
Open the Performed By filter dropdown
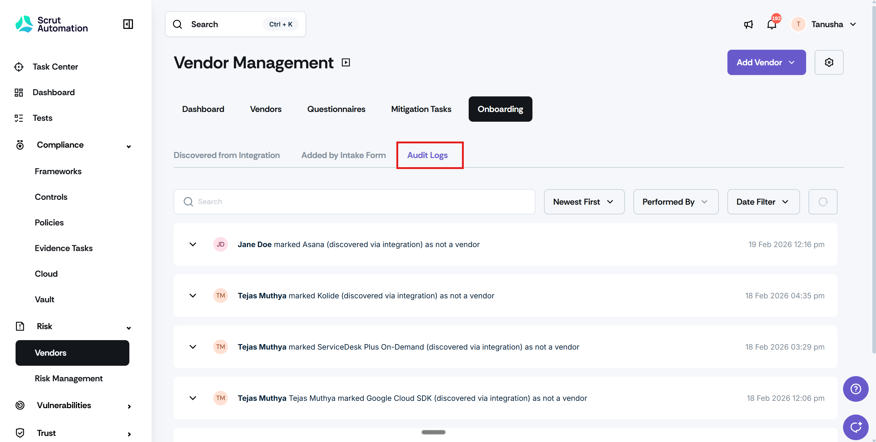click(x=675, y=202)
